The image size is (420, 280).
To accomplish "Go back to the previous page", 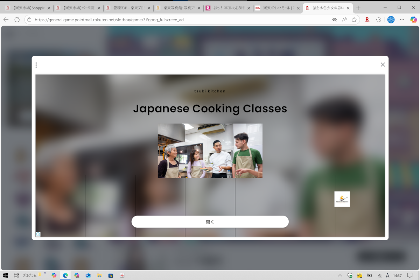I will pyautogui.click(x=6, y=20).
